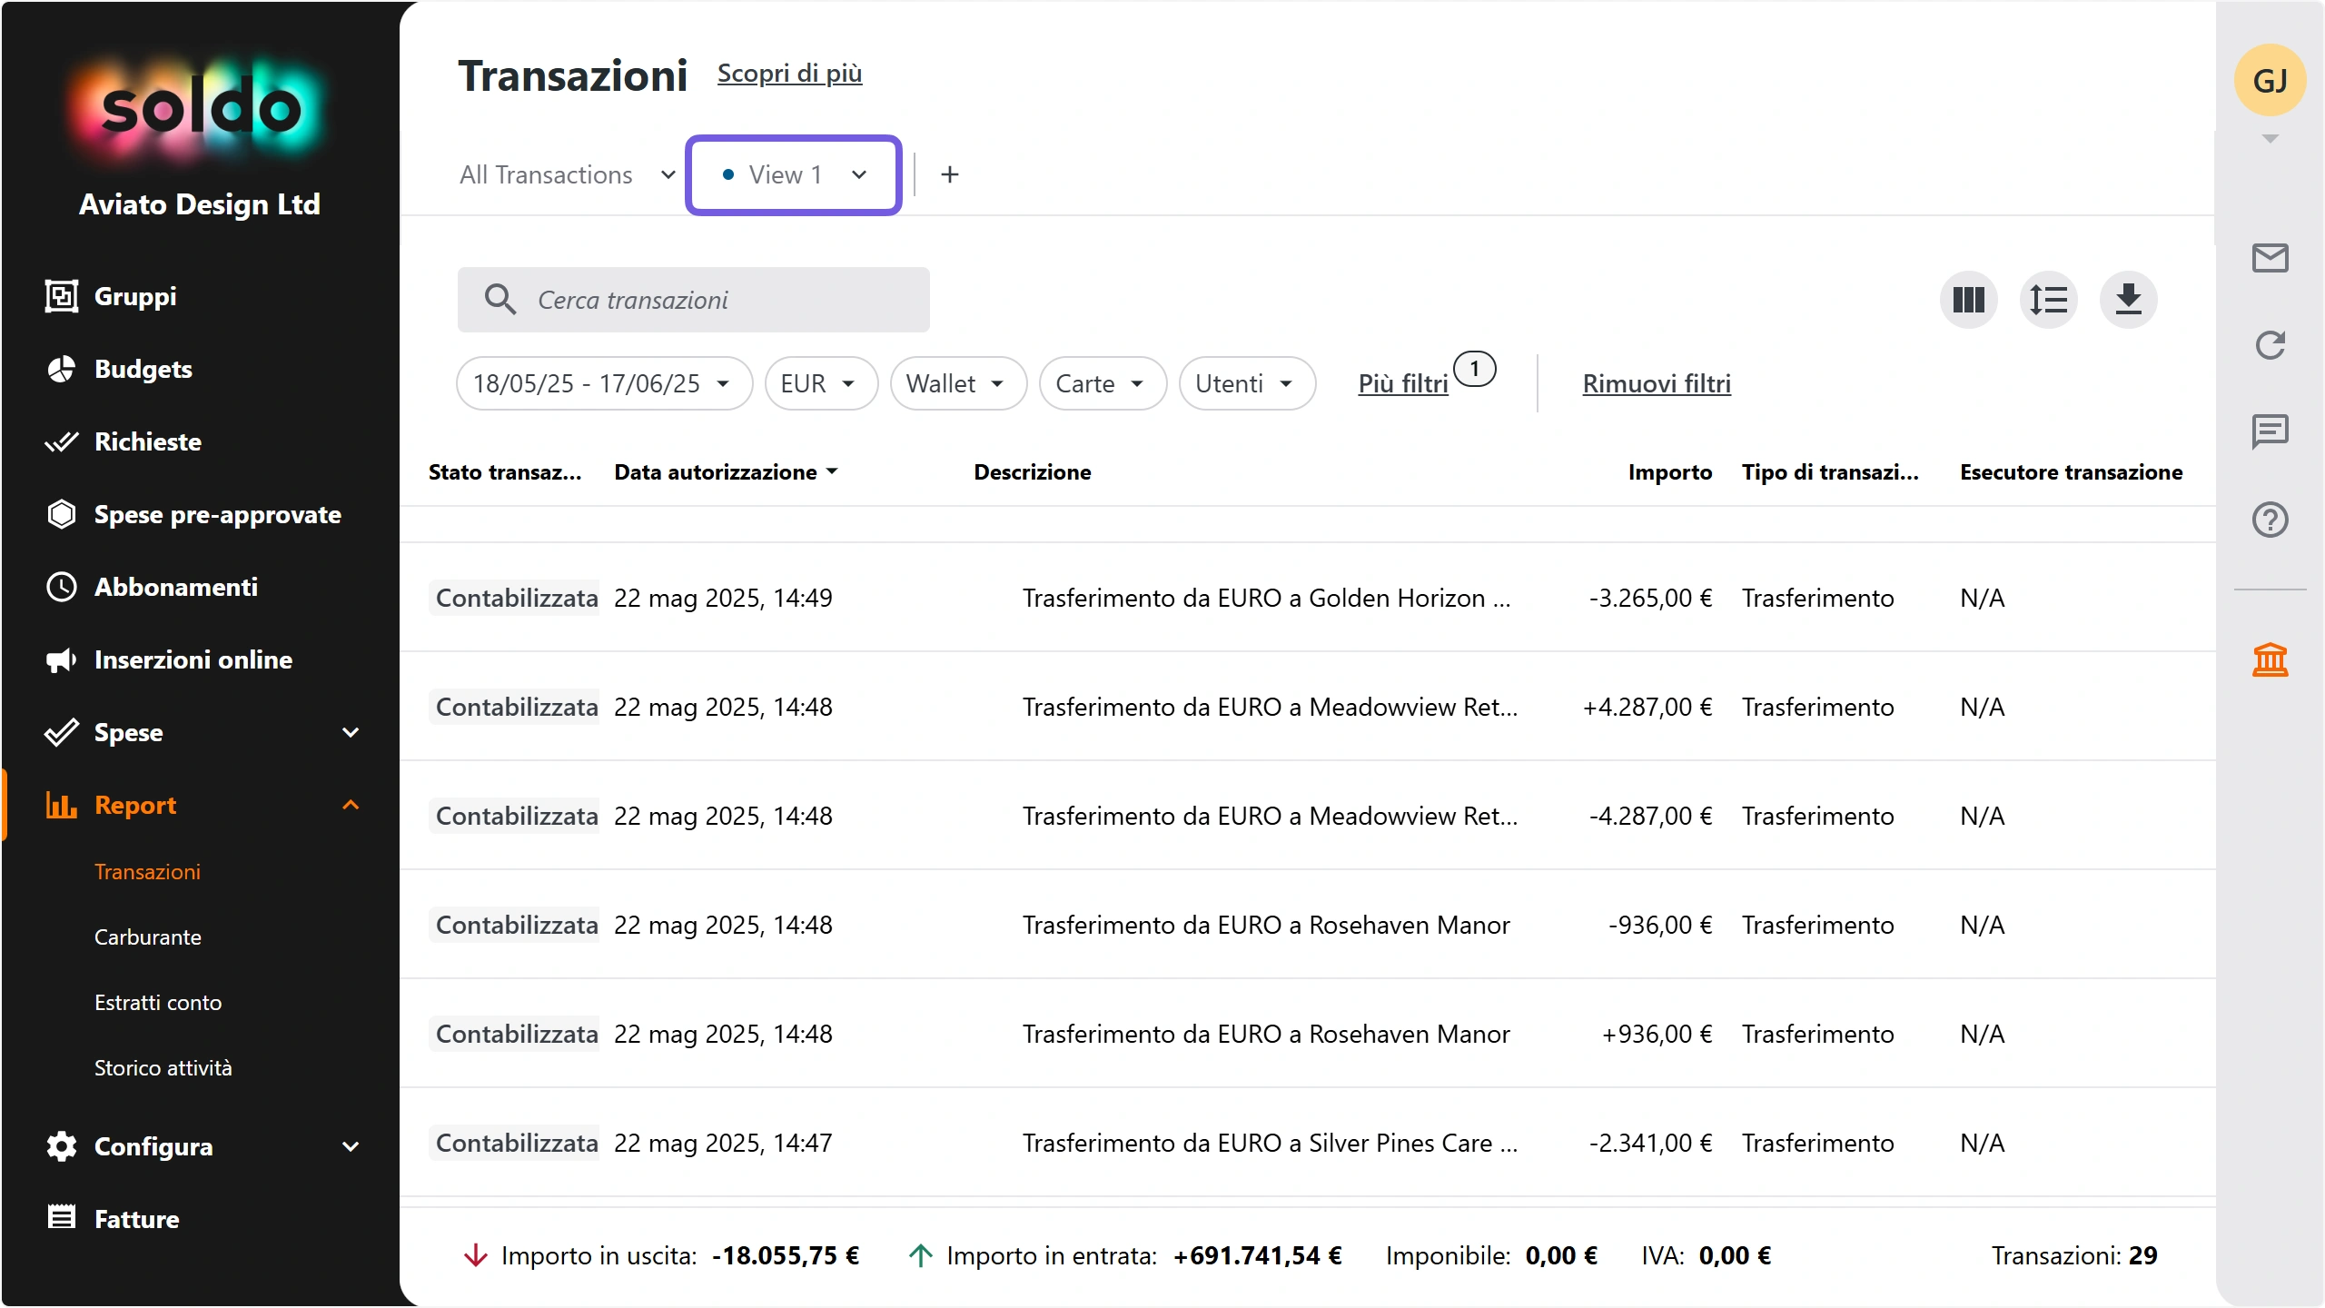
Task: Open the help question mark icon
Action: [2270, 520]
